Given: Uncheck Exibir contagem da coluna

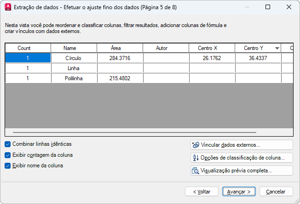Looking at the screenshot, I should point(8,155).
